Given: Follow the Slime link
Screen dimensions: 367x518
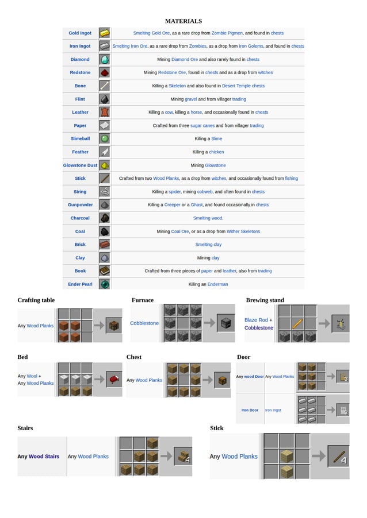Looking at the screenshot, I should (217, 139).
